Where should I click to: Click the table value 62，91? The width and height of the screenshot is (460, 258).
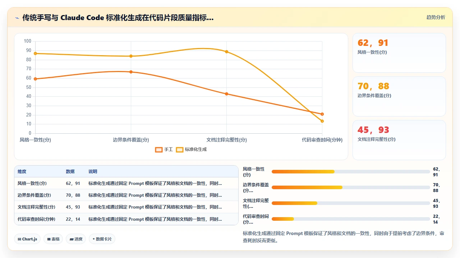(73, 183)
